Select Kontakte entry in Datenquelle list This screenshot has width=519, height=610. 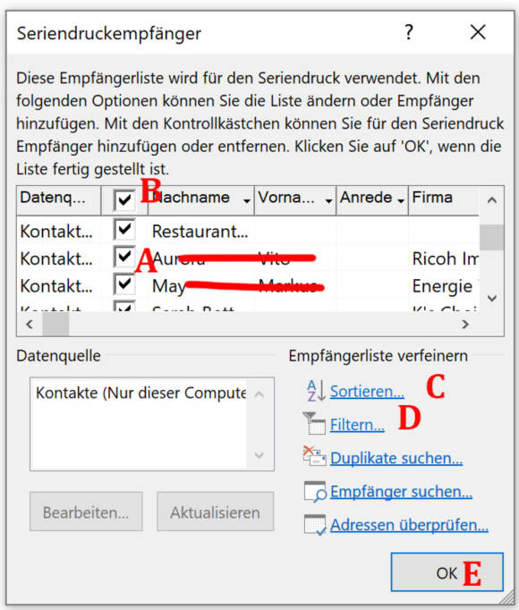140,393
